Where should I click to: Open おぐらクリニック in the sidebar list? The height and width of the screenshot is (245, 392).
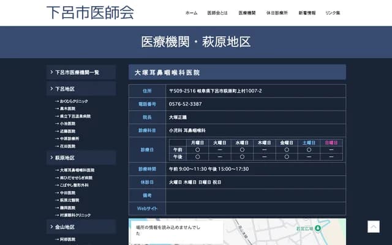pos(73,100)
